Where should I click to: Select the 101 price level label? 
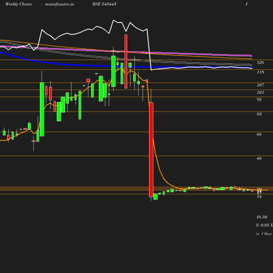260,92
